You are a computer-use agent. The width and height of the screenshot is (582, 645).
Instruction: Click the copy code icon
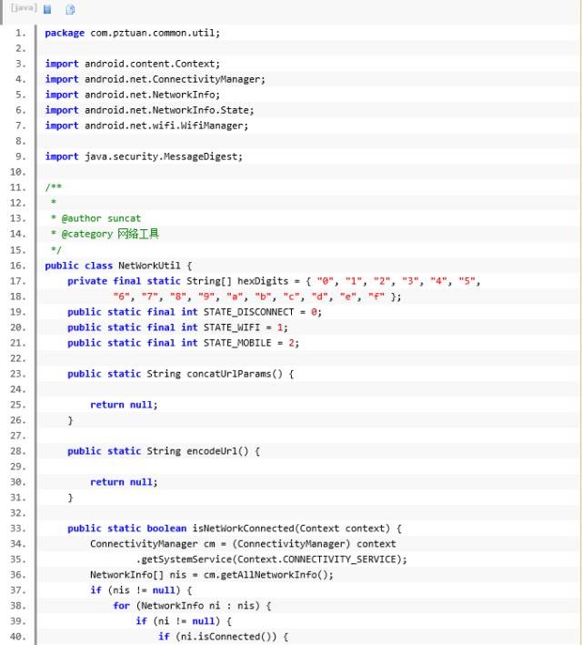click(70, 9)
